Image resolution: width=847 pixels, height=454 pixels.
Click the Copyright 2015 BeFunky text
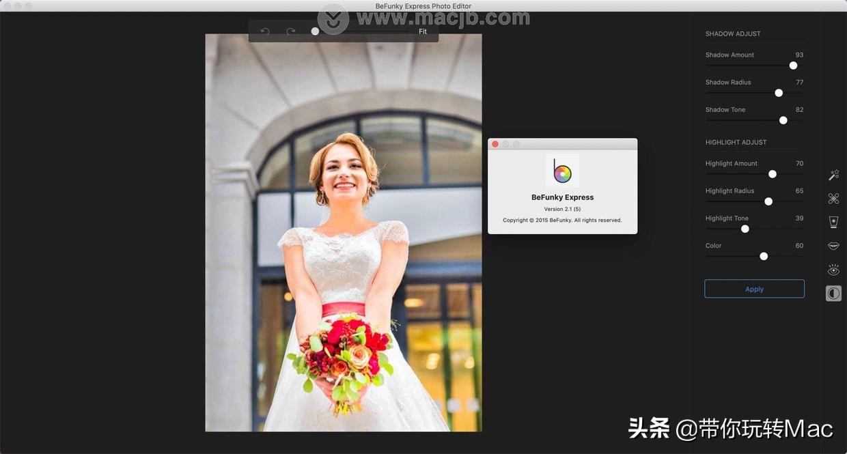coord(562,220)
